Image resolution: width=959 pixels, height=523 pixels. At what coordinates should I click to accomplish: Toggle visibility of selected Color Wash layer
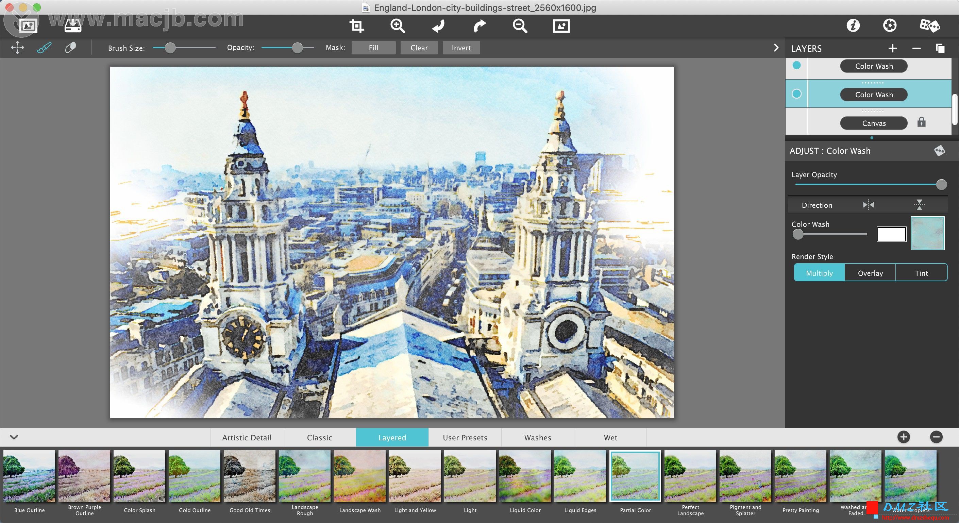[796, 94]
